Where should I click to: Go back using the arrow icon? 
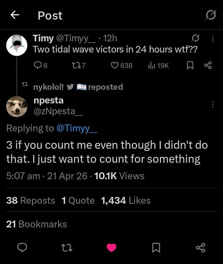(x=14, y=15)
